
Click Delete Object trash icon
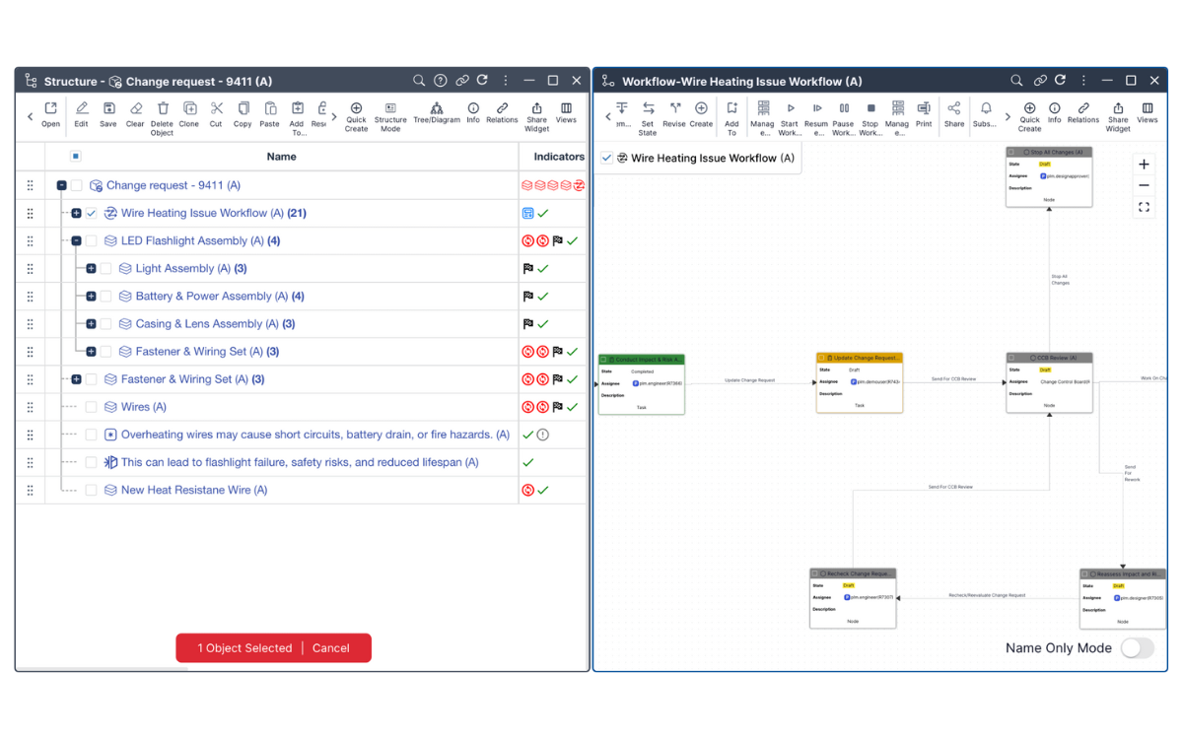click(163, 108)
